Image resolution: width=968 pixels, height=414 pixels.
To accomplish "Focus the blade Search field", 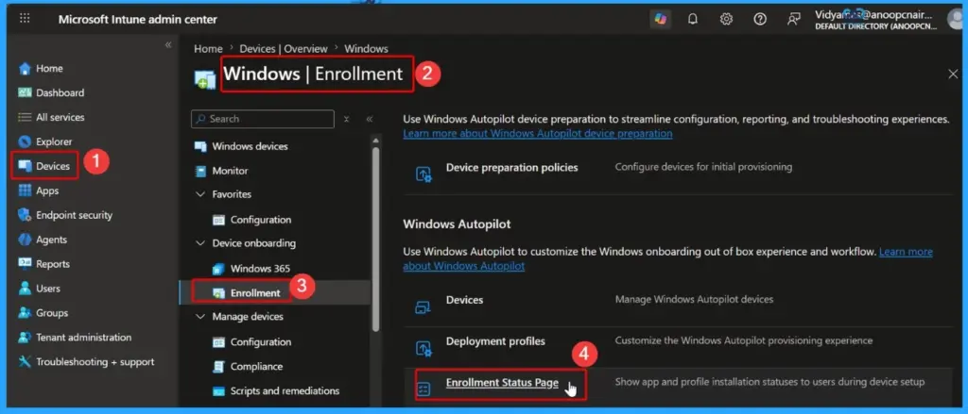I will [263, 119].
